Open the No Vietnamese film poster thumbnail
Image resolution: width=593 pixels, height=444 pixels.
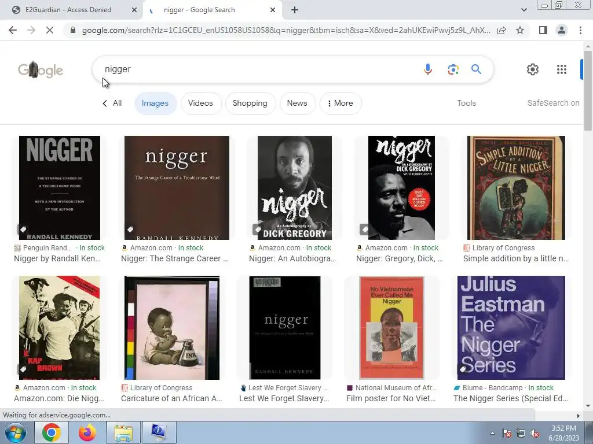[391, 328]
